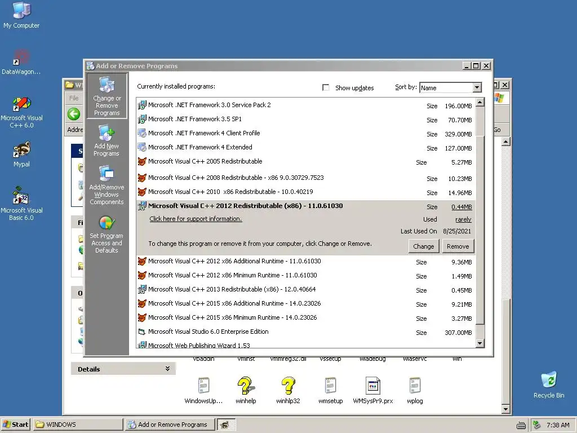Screen dimensions: 577x433
Task: Click the .NET Framework 4 Extended icon
Action: tap(141, 147)
